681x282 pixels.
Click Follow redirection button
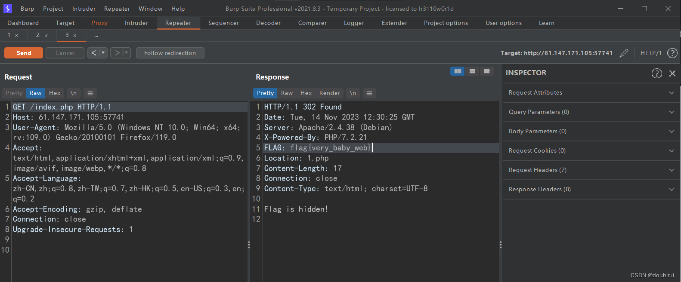tap(170, 53)
